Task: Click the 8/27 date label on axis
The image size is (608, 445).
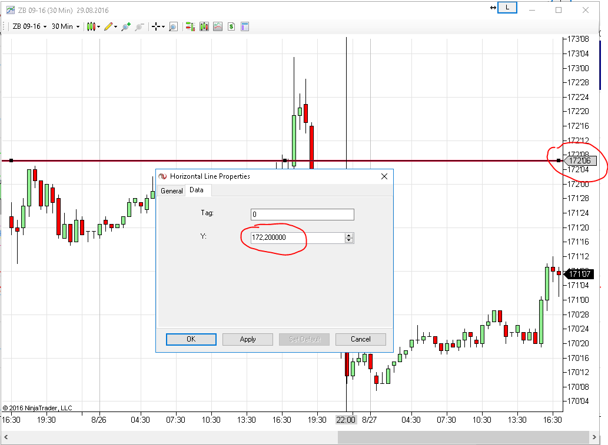Action: (369, 420)
